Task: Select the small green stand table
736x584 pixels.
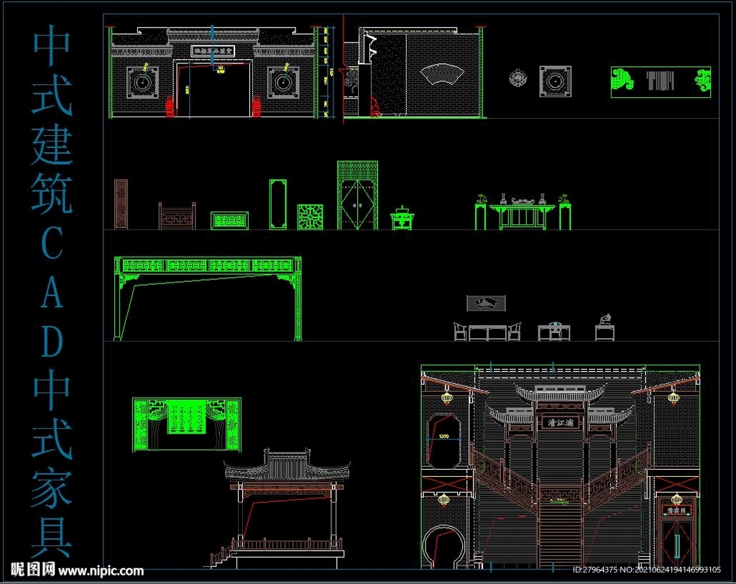Action: [x=402, y=218]
